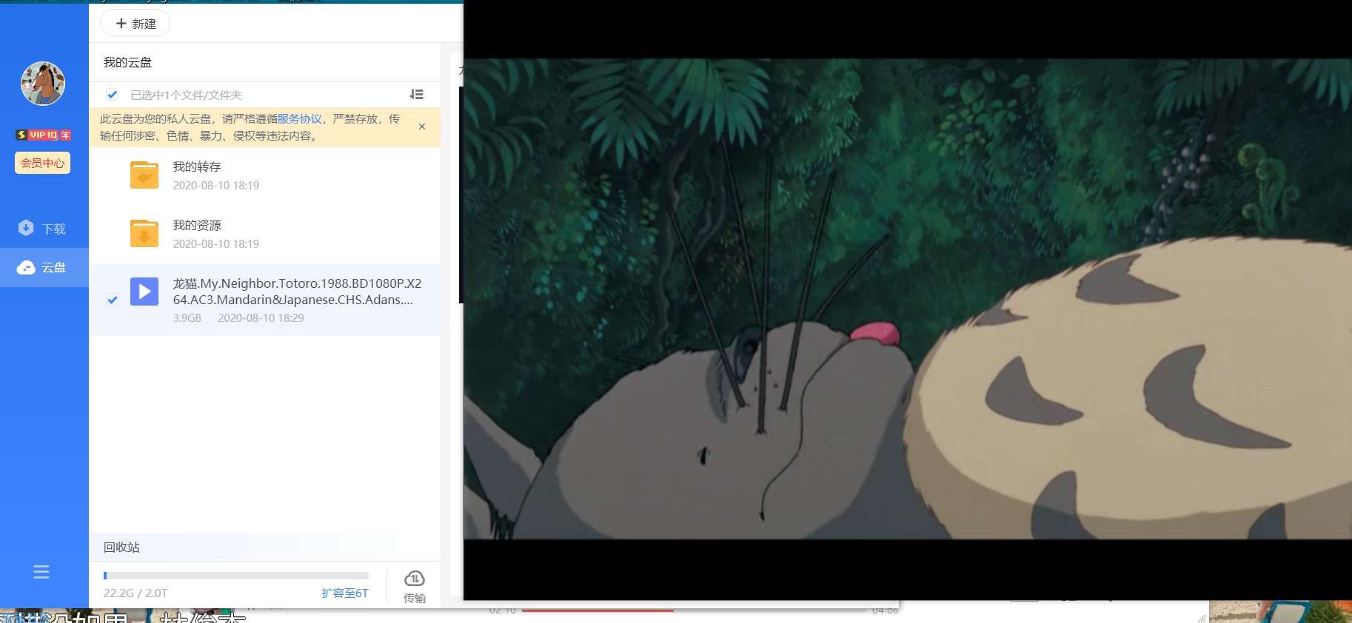Click the 新建 (New) button
Screen dimensions: 1352x623
135,24
